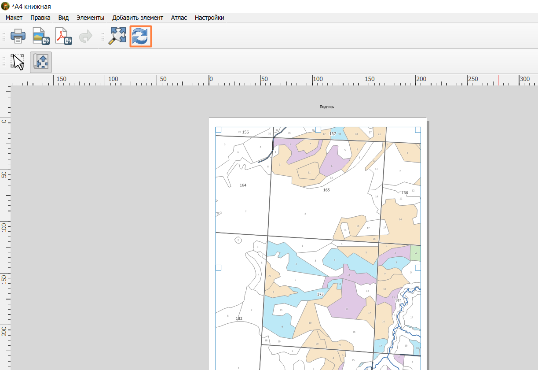Image resolution: width=538 pixels, height=370 pixels.
Task: Click map label 164
Action: [243, 185]
